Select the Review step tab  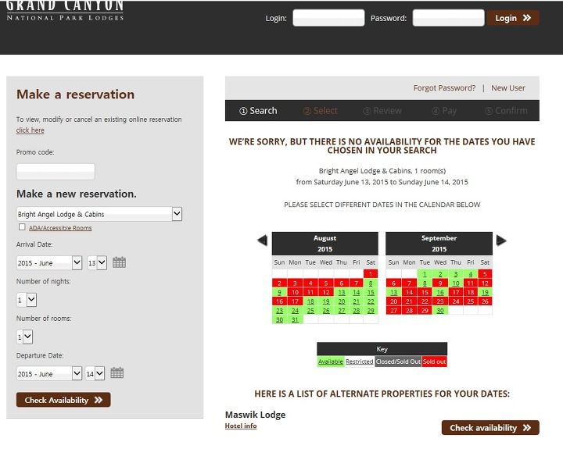382,111
